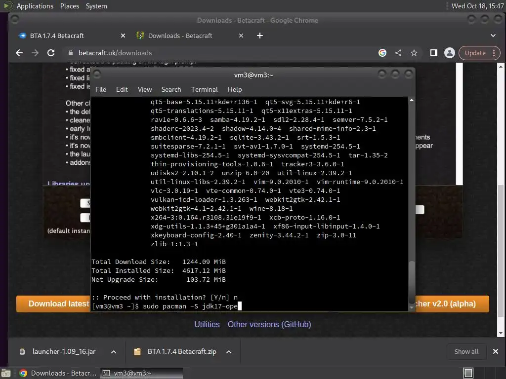The height and width of the screenshot is (379, 506).
Task: Click the Download latest orange button
Action: click(x=53, y=304)
